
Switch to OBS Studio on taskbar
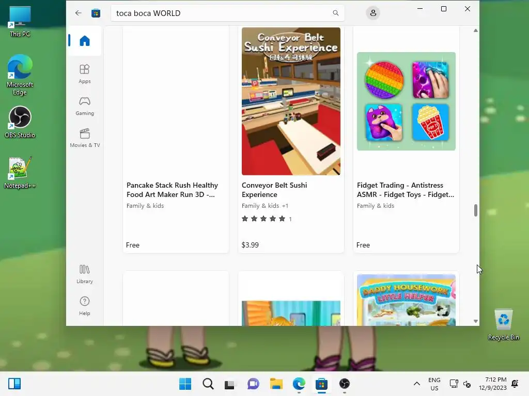point(345,384)
